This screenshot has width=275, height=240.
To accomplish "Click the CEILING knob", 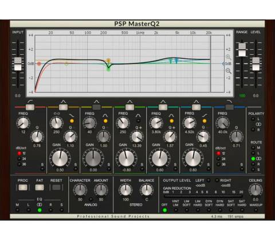I will [256, 190].
